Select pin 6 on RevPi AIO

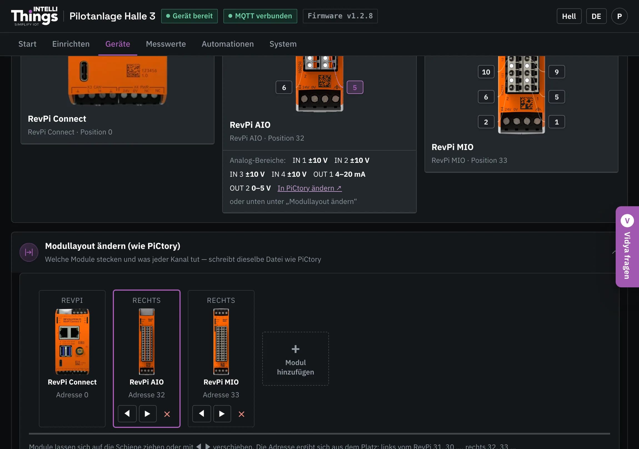pyautogui.click(x=284, y=88)
